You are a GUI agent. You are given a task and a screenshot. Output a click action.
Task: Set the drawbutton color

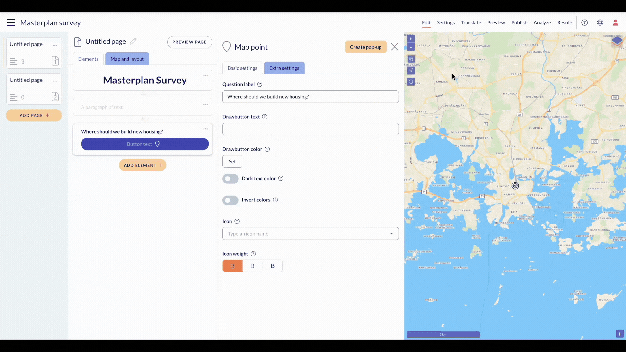pyautogui.click(x=232, y=161)
